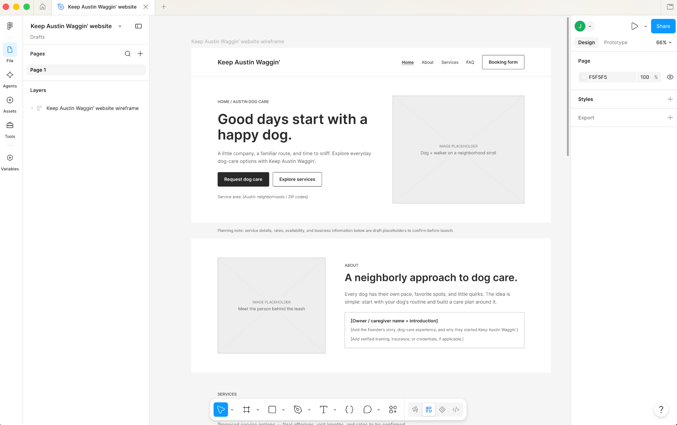Viewport: 677px width, 425px height.
Task: Add a style with Styles plus
Action: tap(670, 99)
